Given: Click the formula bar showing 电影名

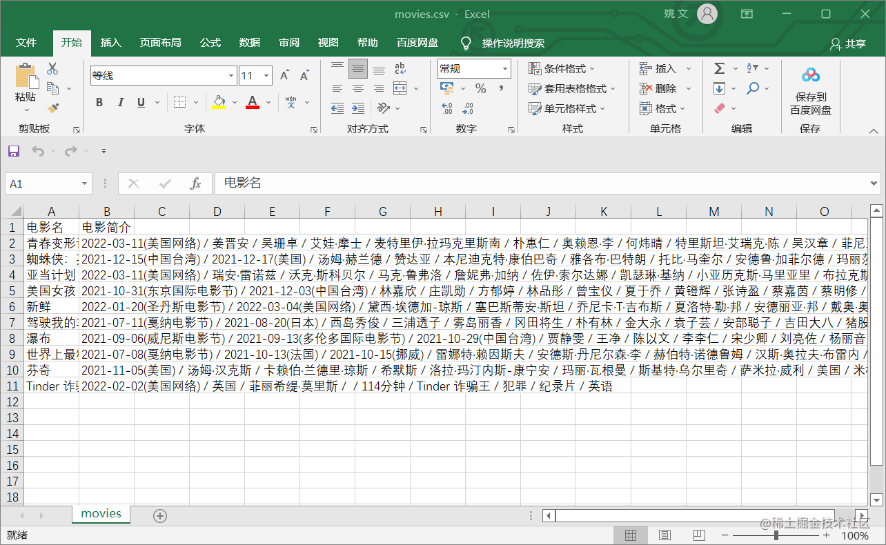Looking at the screenshot, I should (547, 184).
